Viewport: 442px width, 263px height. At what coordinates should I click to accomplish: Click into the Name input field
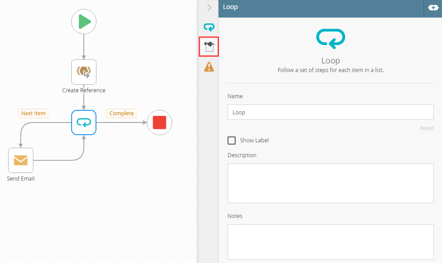tap(330, 112)
